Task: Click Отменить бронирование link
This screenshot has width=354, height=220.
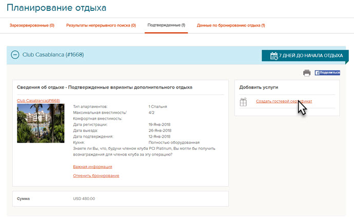Action: pos(96,175)
